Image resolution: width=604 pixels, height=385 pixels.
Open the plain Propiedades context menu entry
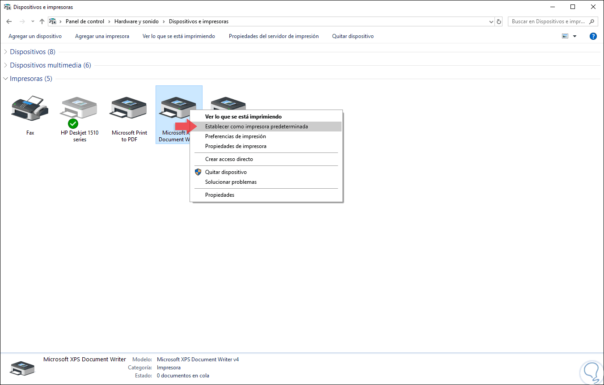pos(266,195)
